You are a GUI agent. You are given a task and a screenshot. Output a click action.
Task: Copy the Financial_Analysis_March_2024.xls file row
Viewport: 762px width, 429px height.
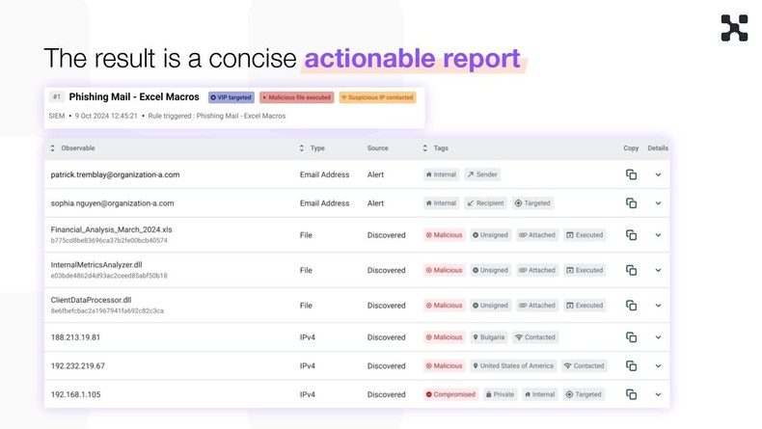(631, 235)
